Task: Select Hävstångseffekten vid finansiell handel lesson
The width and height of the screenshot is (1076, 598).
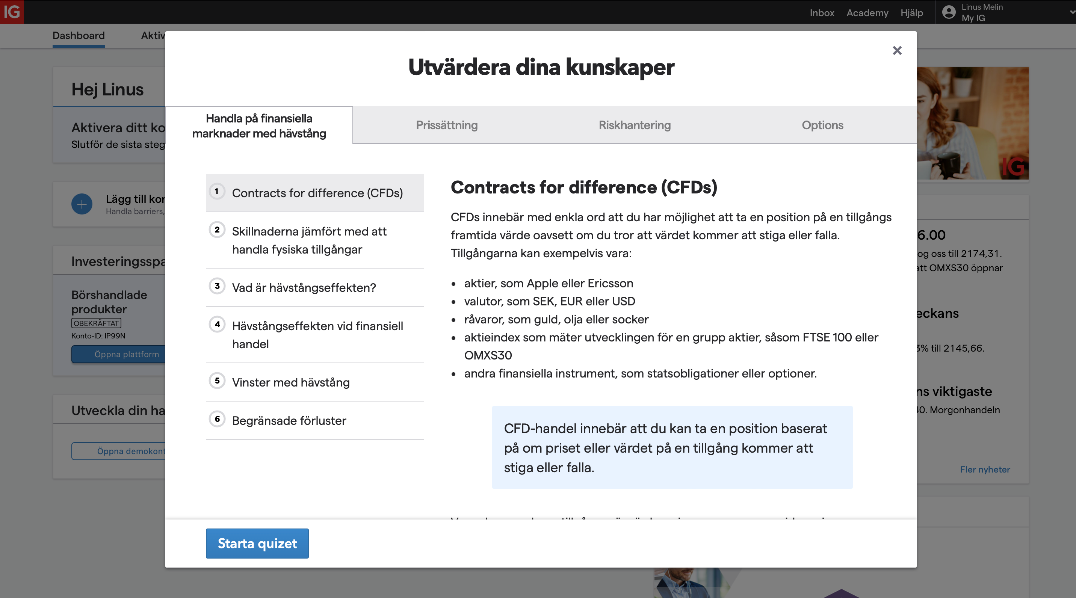Action: pos(317,335)
